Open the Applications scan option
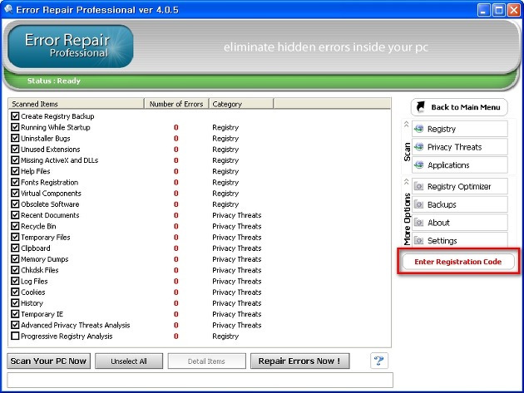 click(x=460, y=165)
